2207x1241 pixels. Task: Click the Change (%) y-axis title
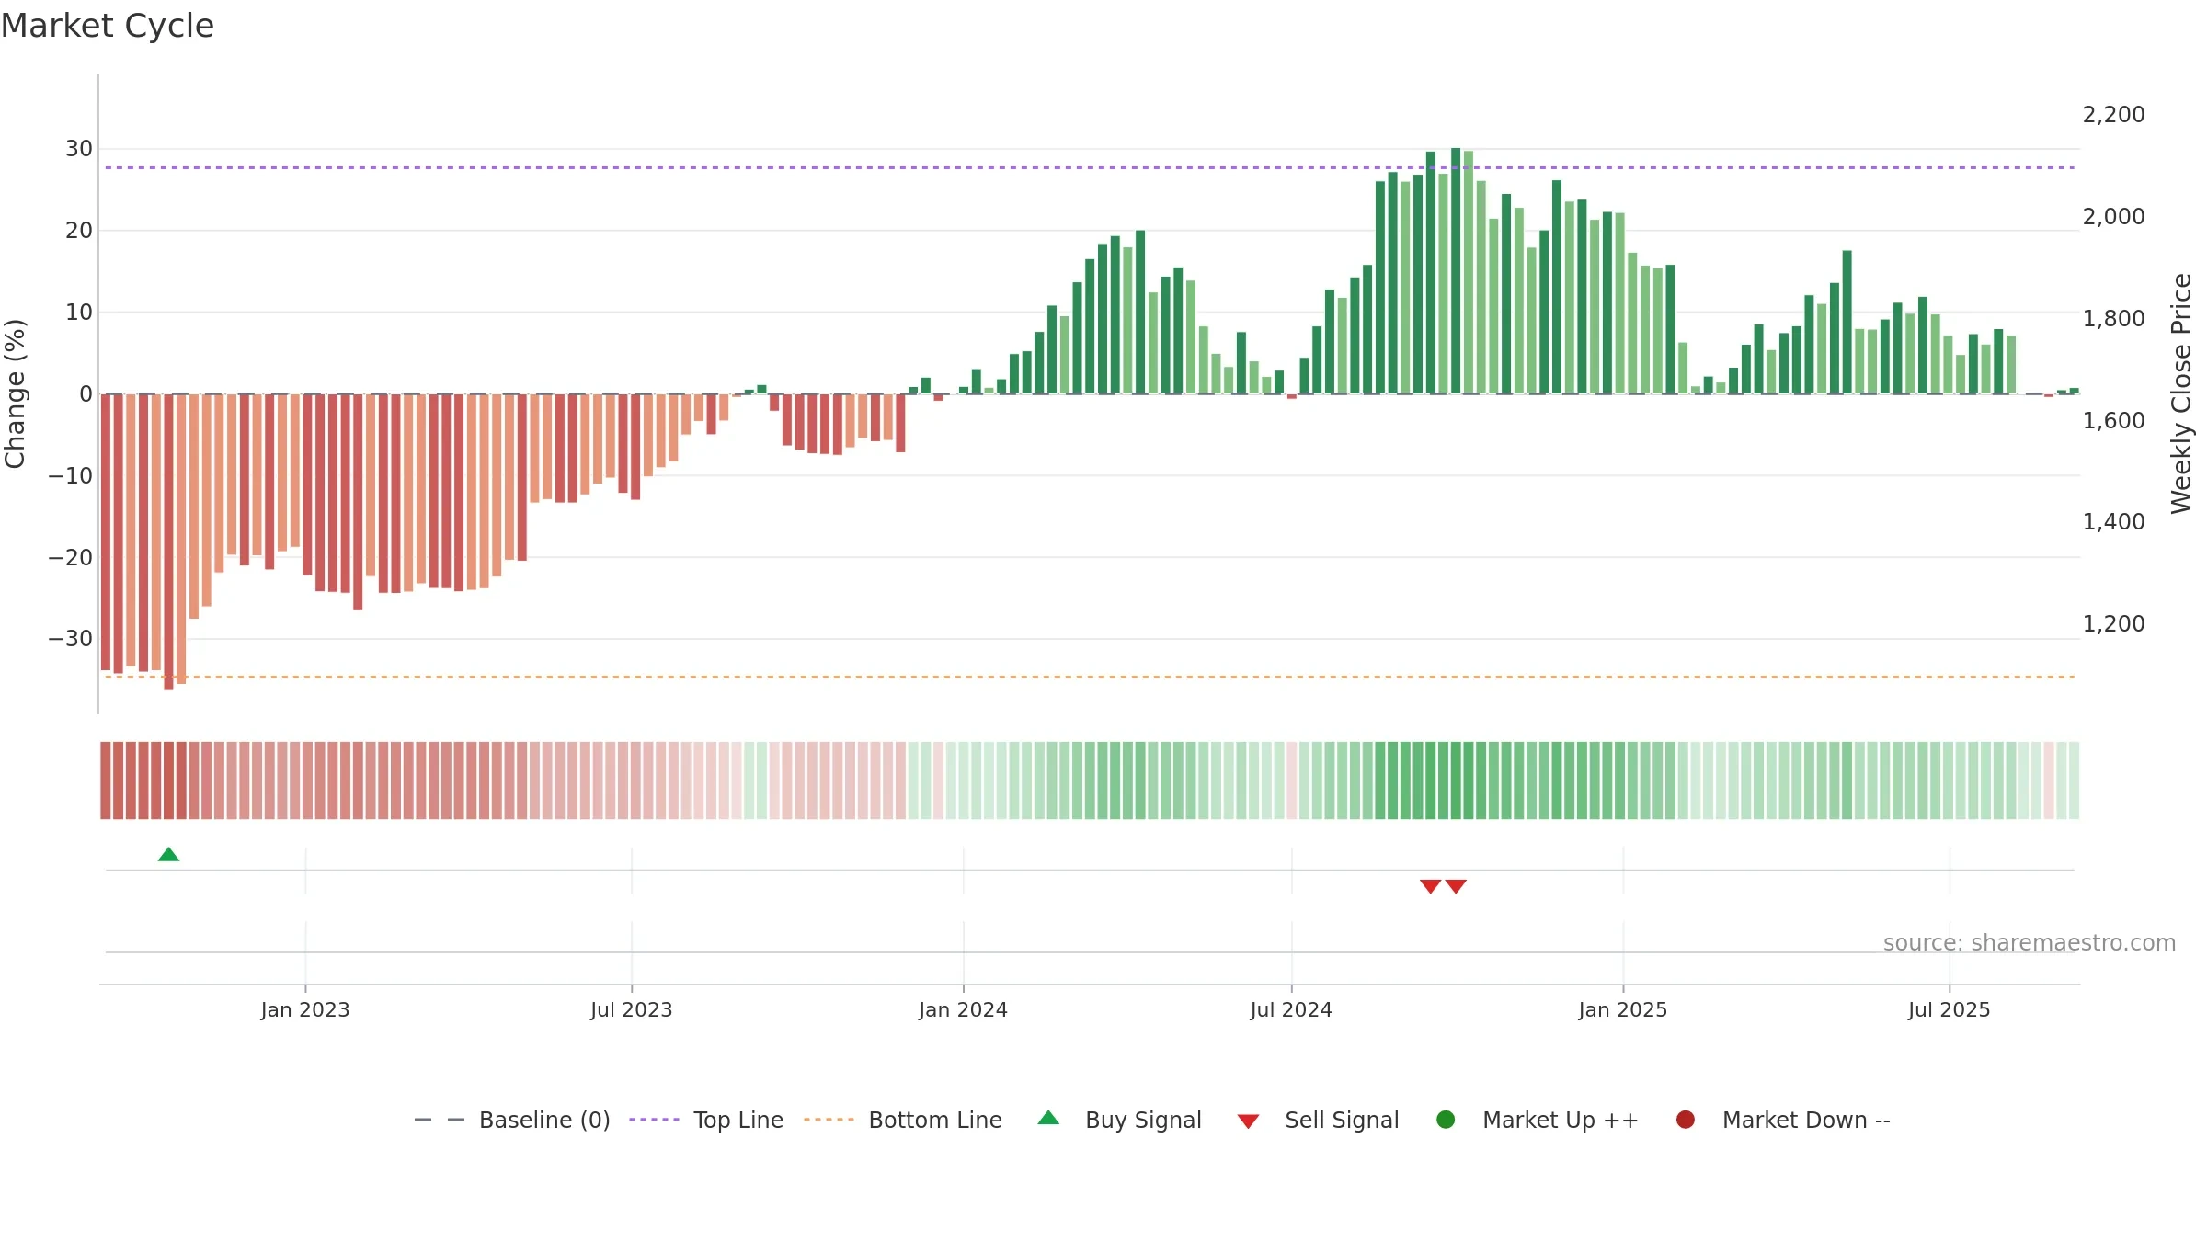click(15, 393)
